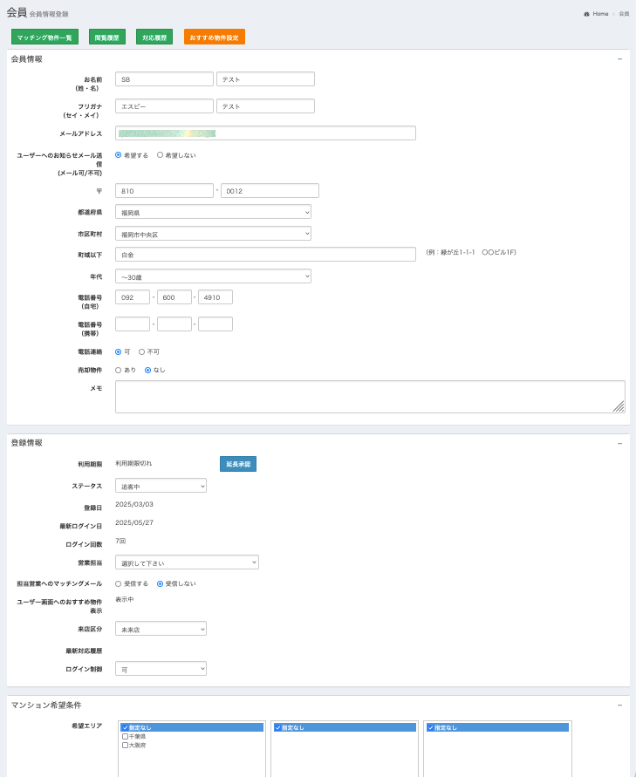The height and width of the screenshot is (777, 636).
Task: Click the Home icon in breadcrumb
Action: (586, 14)
